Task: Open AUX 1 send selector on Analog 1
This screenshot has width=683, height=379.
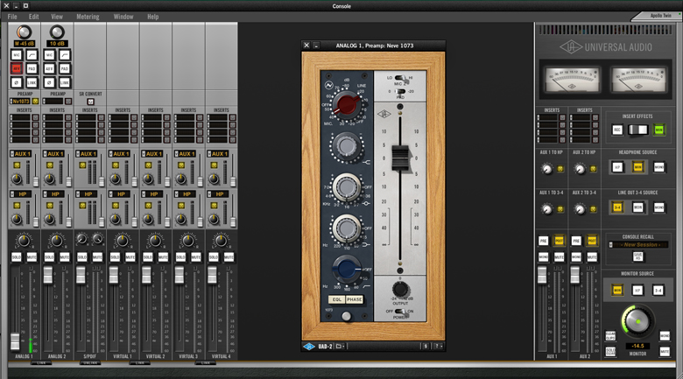Action: point(20,154)
